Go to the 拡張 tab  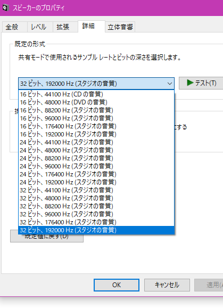[x=65, y=27]
